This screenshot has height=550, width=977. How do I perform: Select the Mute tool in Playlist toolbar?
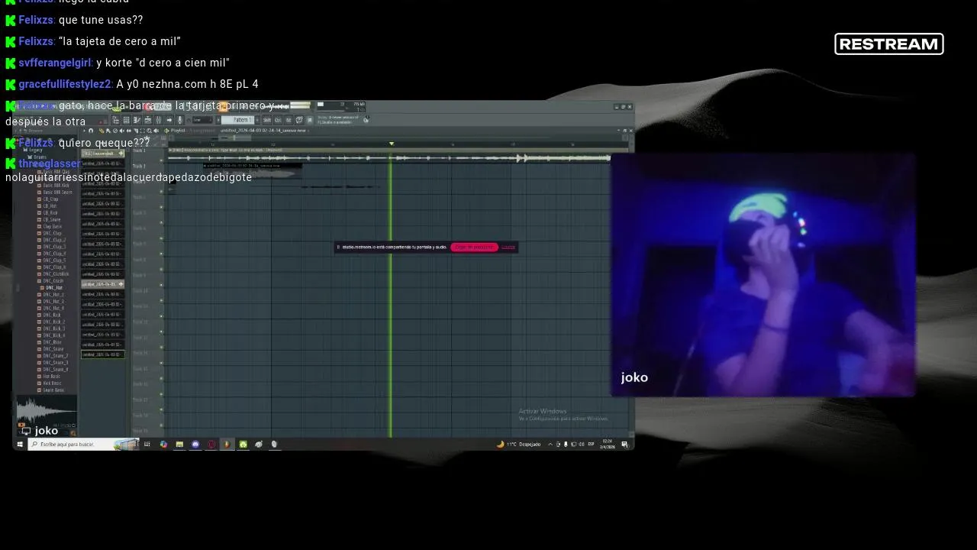[x=121, y=131]
